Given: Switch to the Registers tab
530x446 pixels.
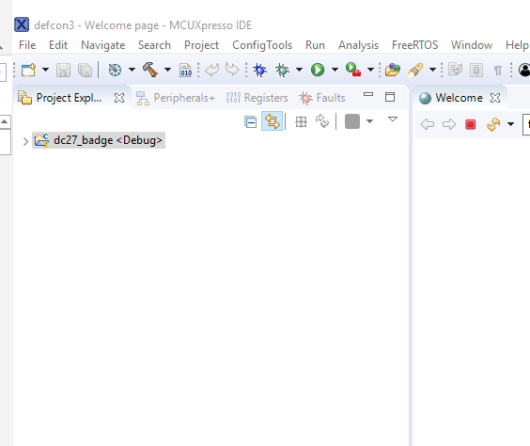Looking at the screenshot, I should [x=257, y=98].
